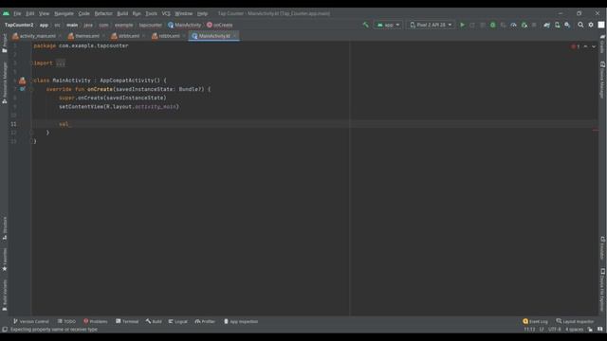Click the 4 spaces indent setting
The image size is (607, 341).
[574, 330]
